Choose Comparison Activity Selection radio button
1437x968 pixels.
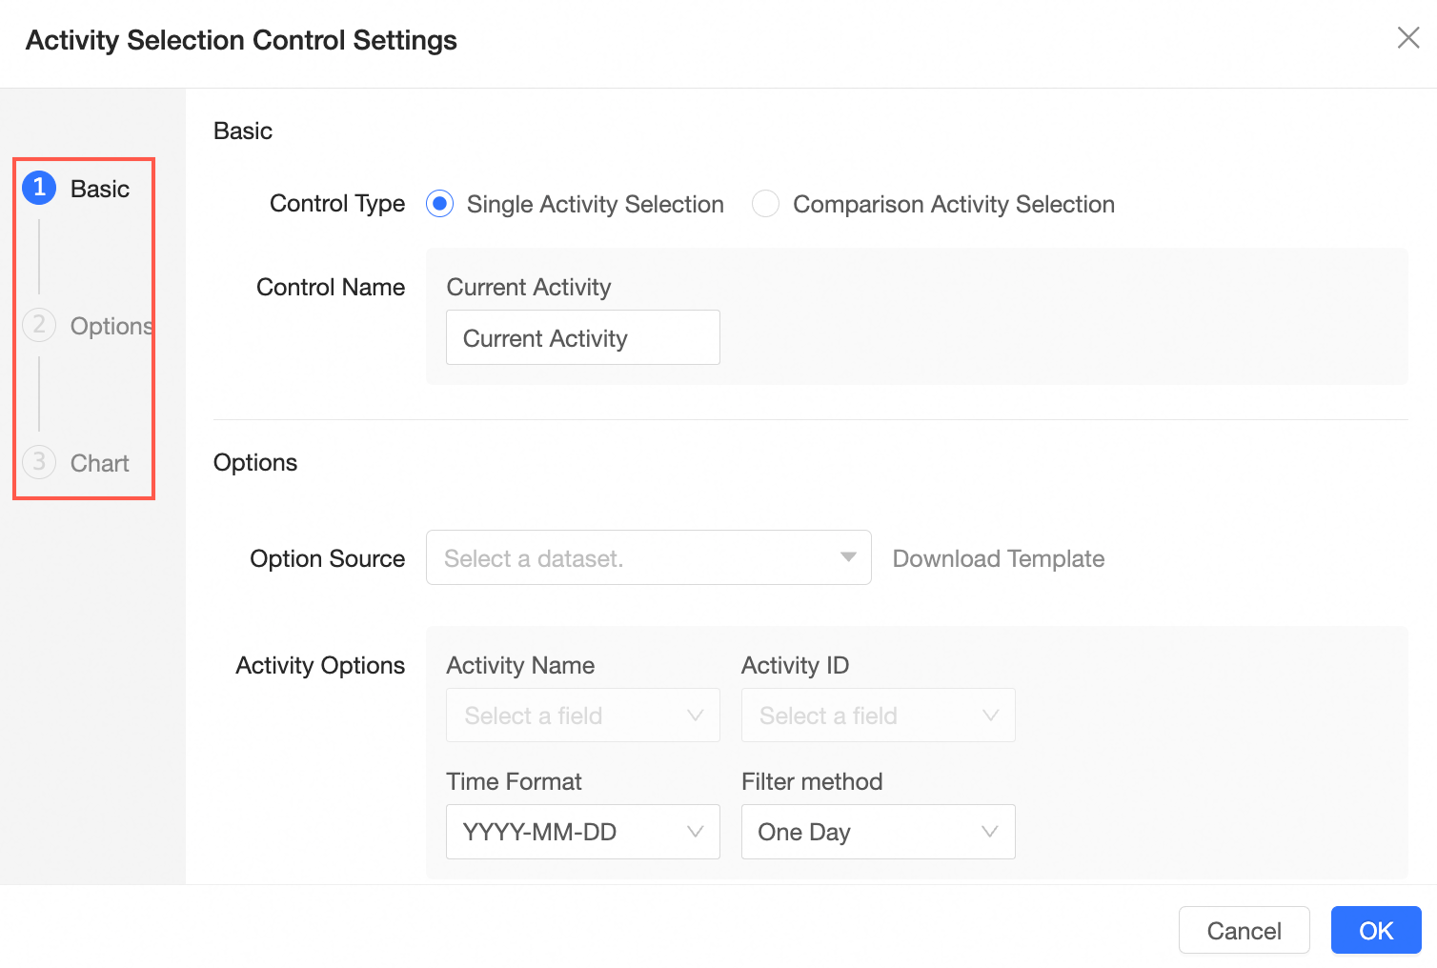765,204
